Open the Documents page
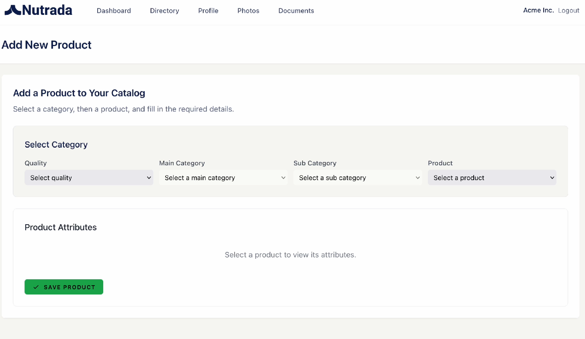 coord(296,11)
